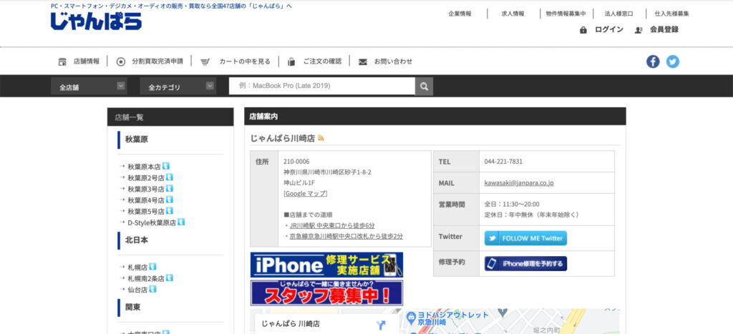Click Twitter icon next to 仙台店

click(152, 289)
